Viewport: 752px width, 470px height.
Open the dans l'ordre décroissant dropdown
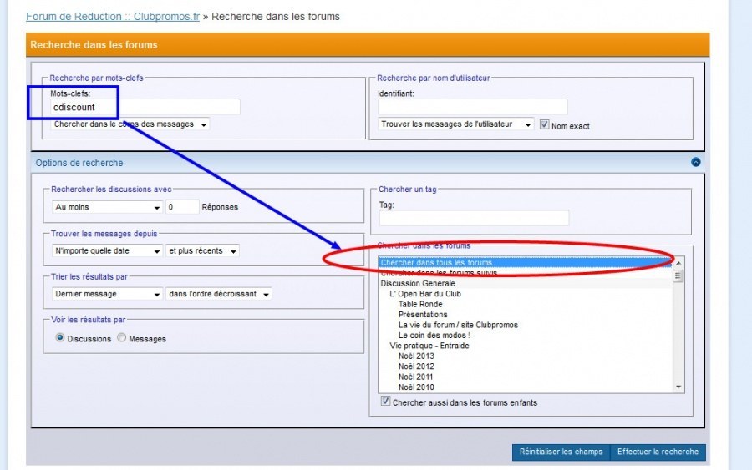(x=219, y=294)
